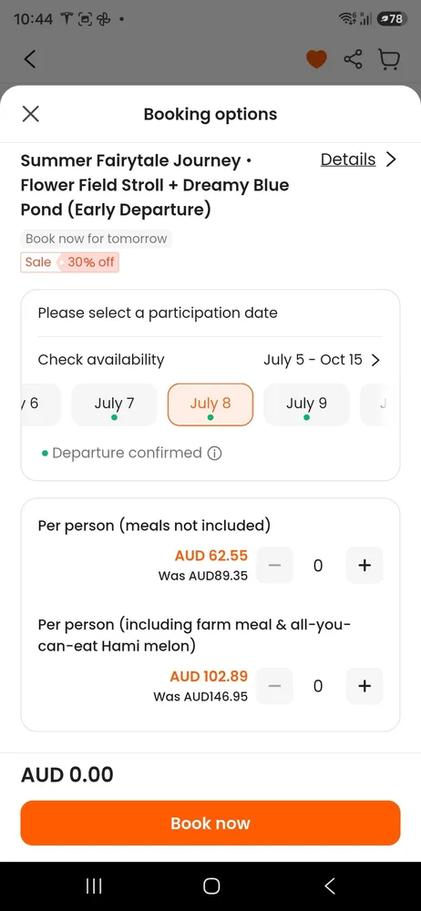Screen dimensions: 421x911
Task: Open the shopping cart icon
Action: 389,58
